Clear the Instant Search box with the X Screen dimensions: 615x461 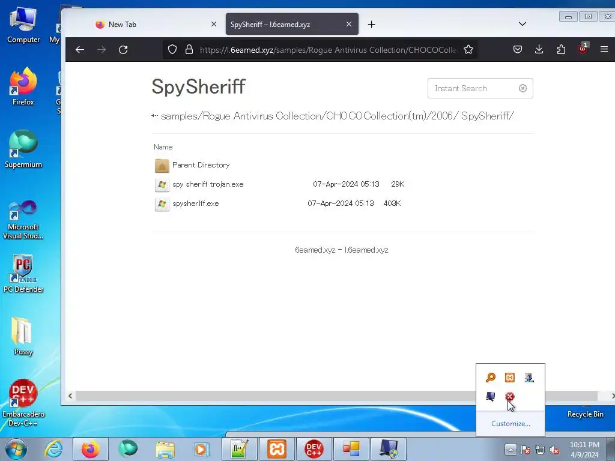[x=523, y=89]
